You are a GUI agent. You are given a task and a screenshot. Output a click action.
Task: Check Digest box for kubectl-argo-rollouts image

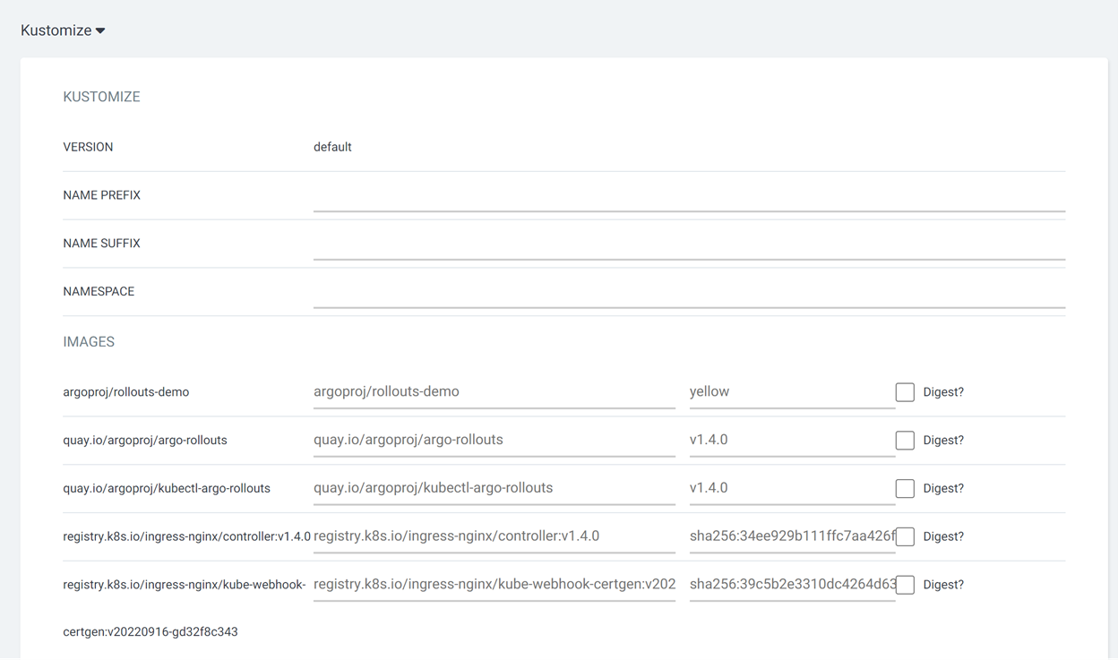pyautogui.click(x=905, y=489)
